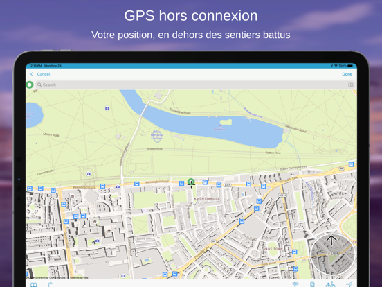The width and height of the screenshot is (382, 287).
Task: Tap the Kensington Road street label
Action: (157, 182)
